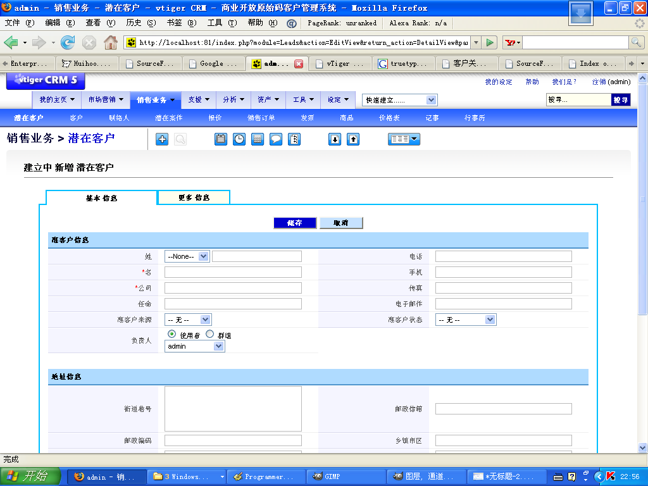
Task: Click the Firefox home button
Action: (110, 42)
